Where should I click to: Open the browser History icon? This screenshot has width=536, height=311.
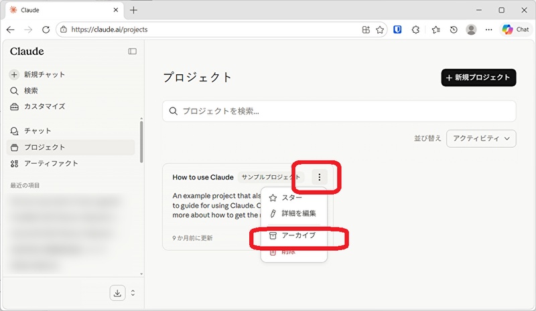point(454,29)
